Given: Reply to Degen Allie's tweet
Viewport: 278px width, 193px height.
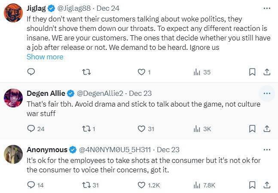Looking at the screenshot, I should (x=31, y=129).
